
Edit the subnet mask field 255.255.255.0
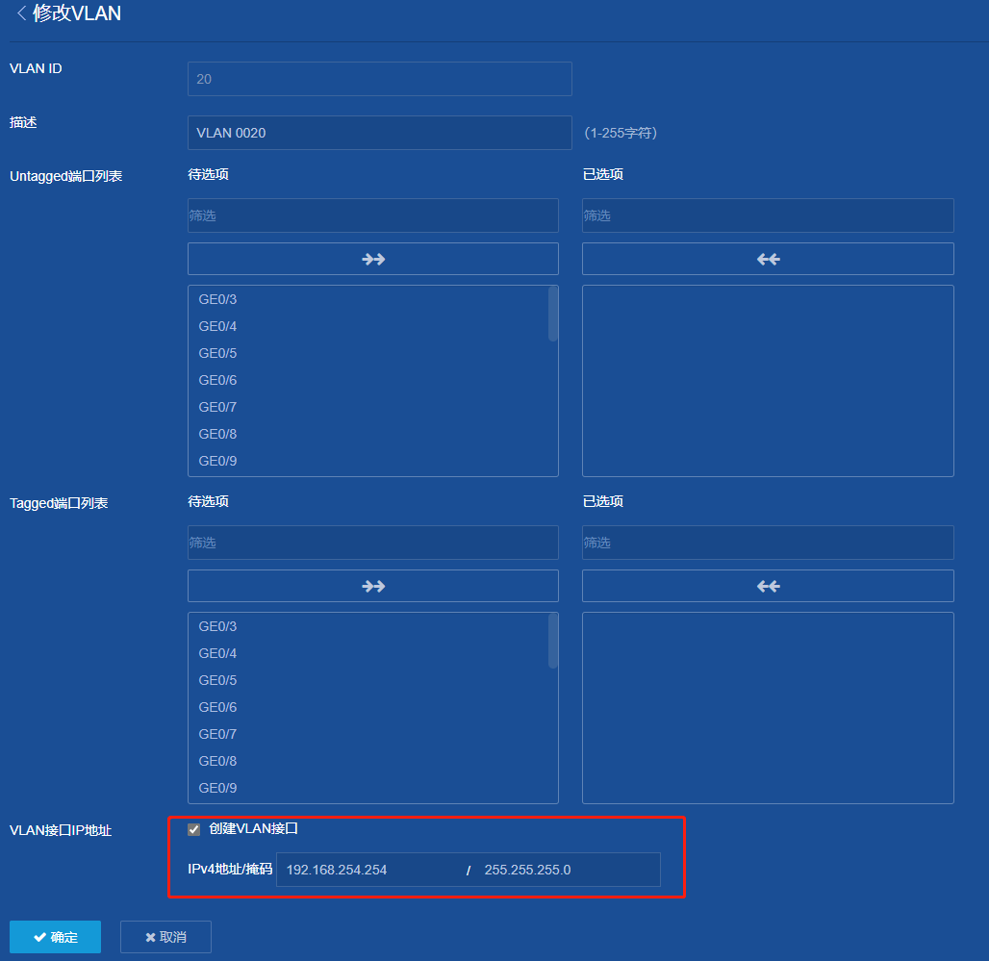coord(568,870)
